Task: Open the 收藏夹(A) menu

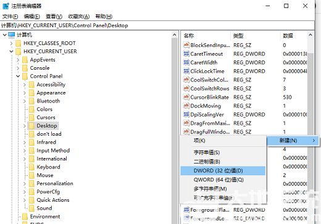Action: (x=79, y=16)
